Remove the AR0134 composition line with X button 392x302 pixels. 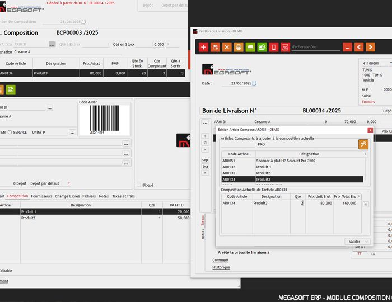point(366,205)
